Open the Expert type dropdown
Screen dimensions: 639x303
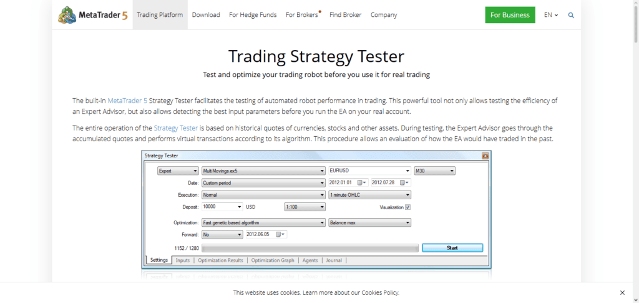pos(178,171)
